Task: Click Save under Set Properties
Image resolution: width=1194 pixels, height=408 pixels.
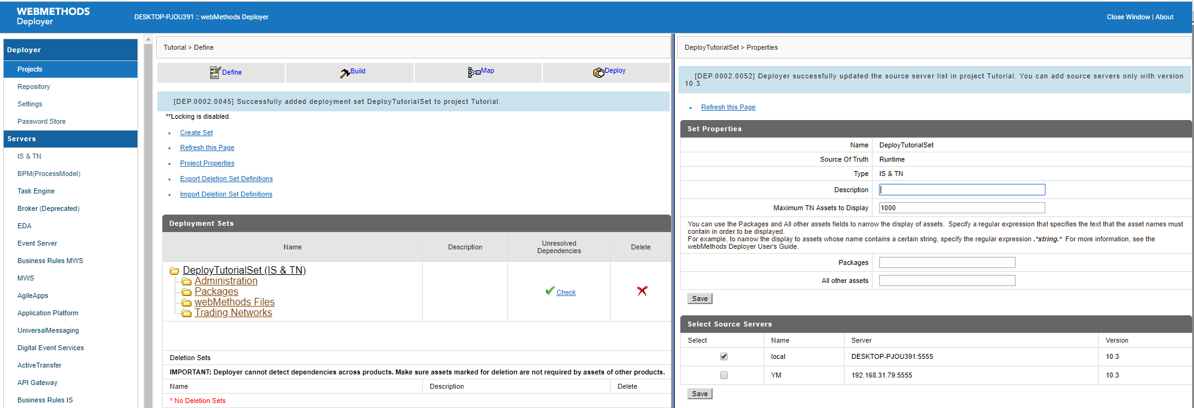Action: pos(700,299)
